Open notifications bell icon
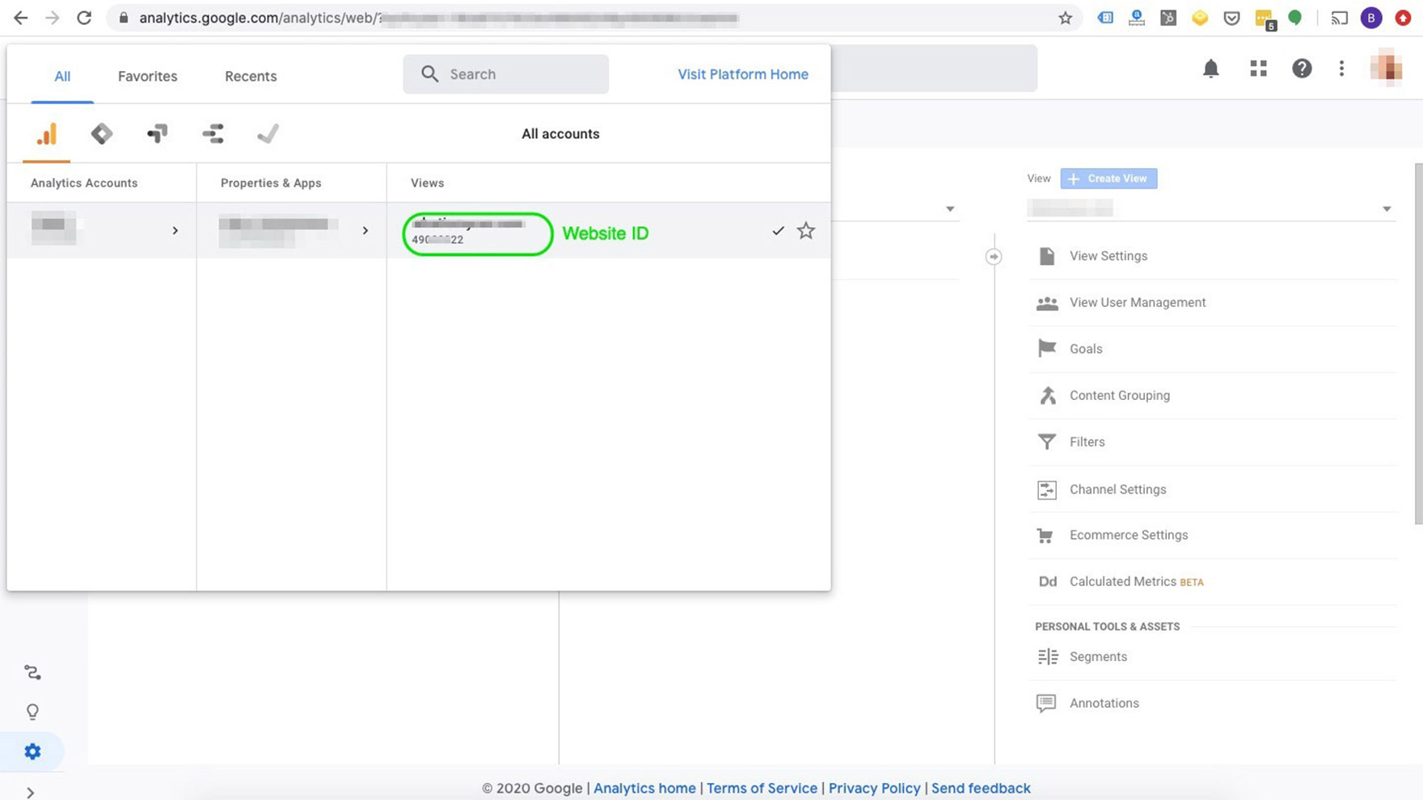The height and width of the screenshot is (800, 1423). pos(1210,69)
